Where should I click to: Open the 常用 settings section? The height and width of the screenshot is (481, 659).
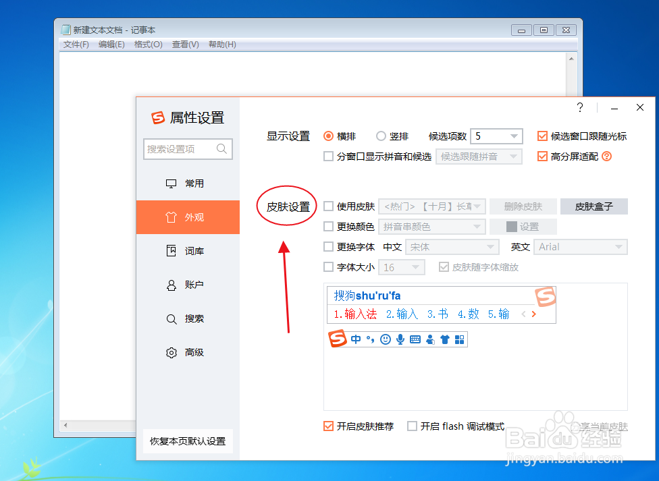188,183
